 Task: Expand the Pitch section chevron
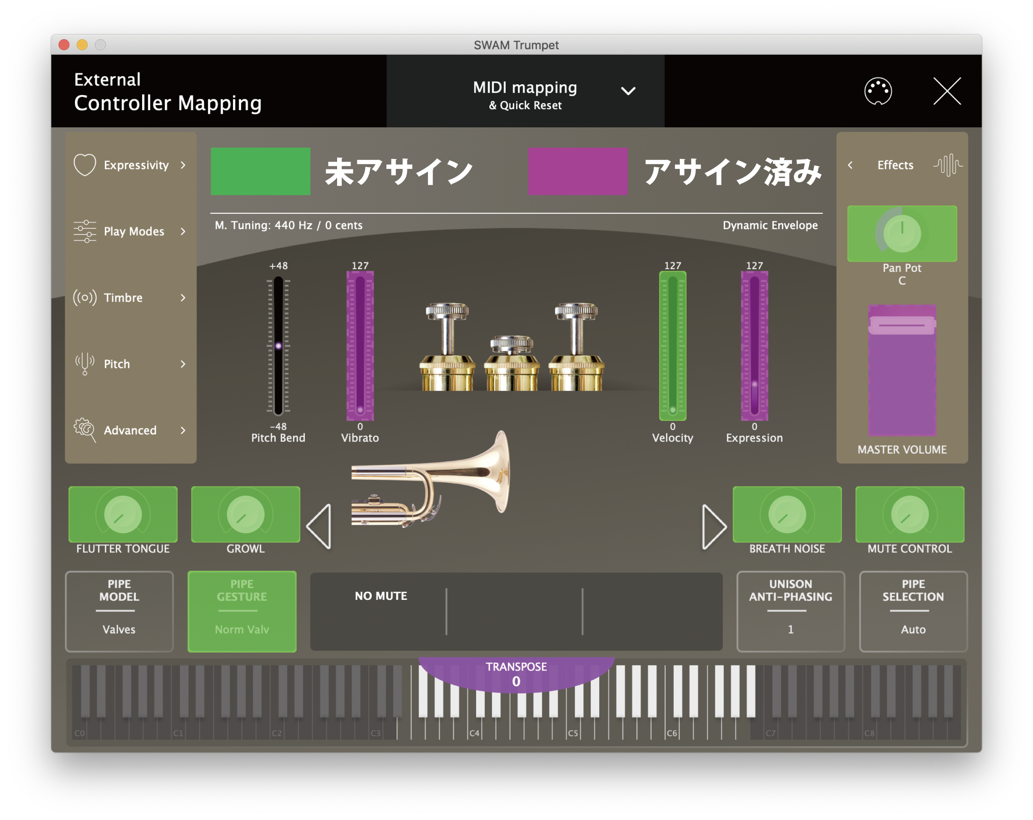pos(183,364)
